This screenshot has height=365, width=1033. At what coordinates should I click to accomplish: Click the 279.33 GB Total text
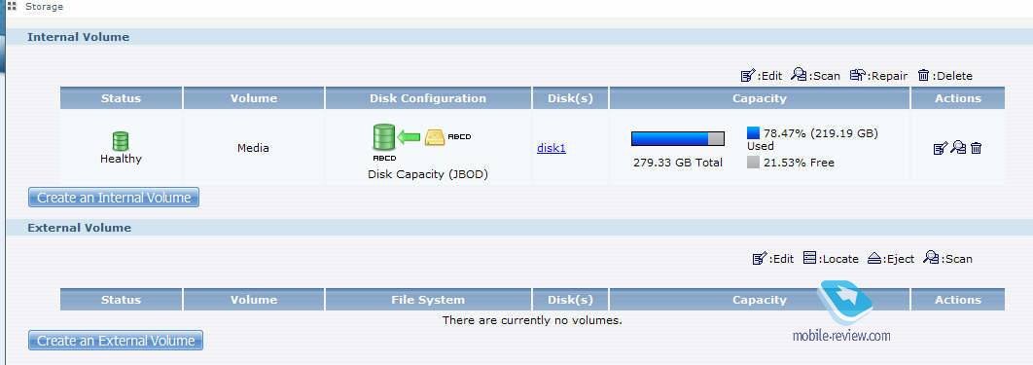(678, 163)
